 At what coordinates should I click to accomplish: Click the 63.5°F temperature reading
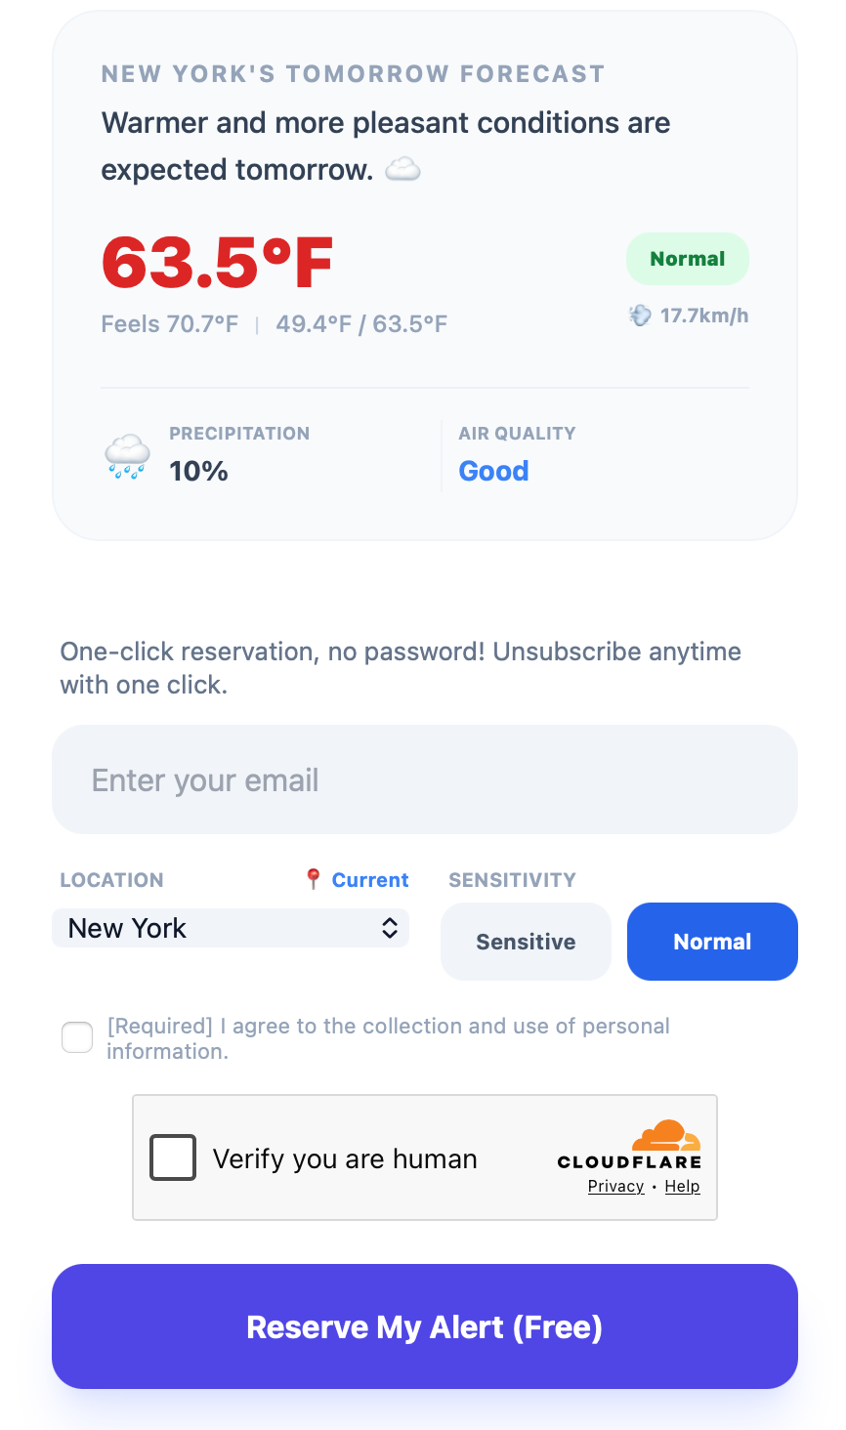pos(217,263)
